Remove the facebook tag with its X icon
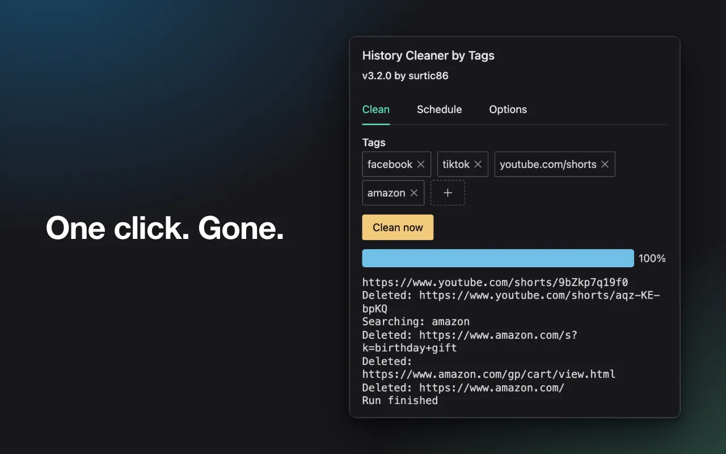 [421, 164]
